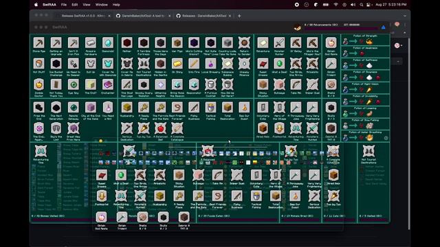Click the Return to Sender fireball icon
This screenshot has width=440, height=247.
244,43
